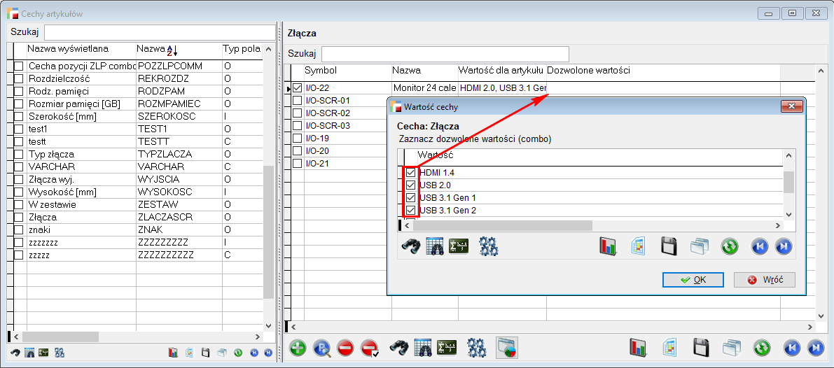Screen dimensions: 834x368
Task: Close the Wartość cechy dialog
Action: 791,107
